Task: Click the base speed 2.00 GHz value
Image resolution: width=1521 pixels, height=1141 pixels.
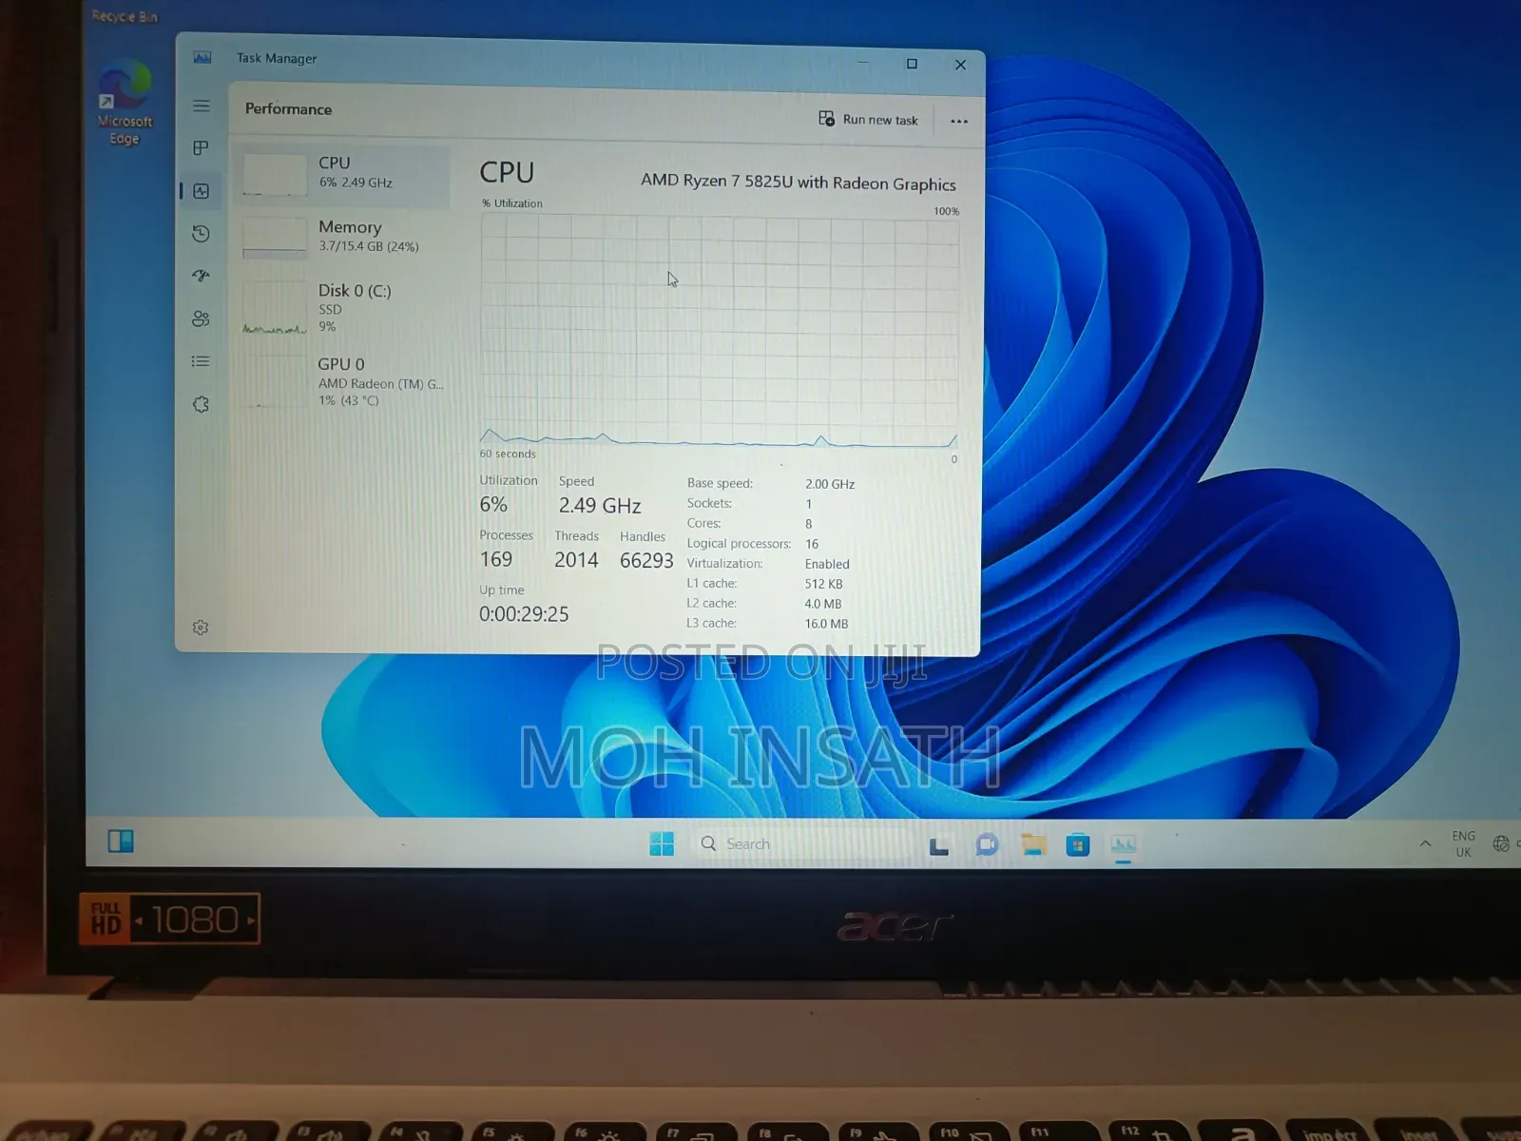Action: pyautogui.click(x=830, y=484)
